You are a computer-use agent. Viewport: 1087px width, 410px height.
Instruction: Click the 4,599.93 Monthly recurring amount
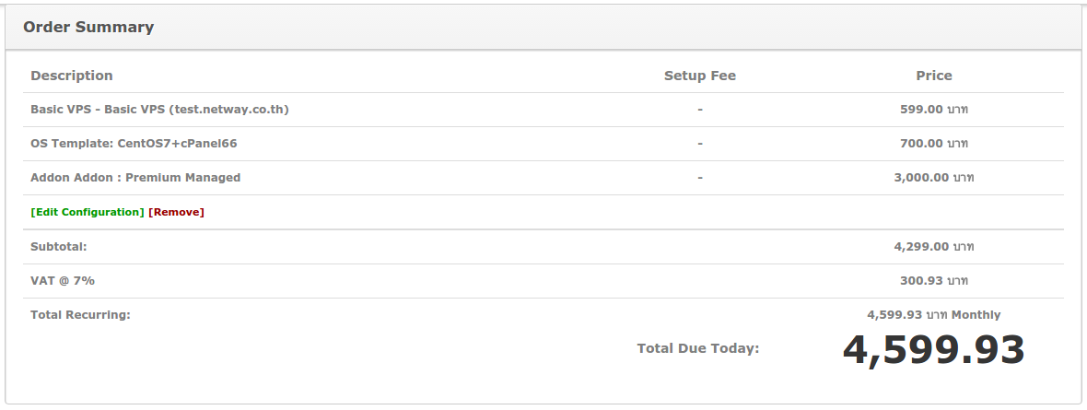933,315
